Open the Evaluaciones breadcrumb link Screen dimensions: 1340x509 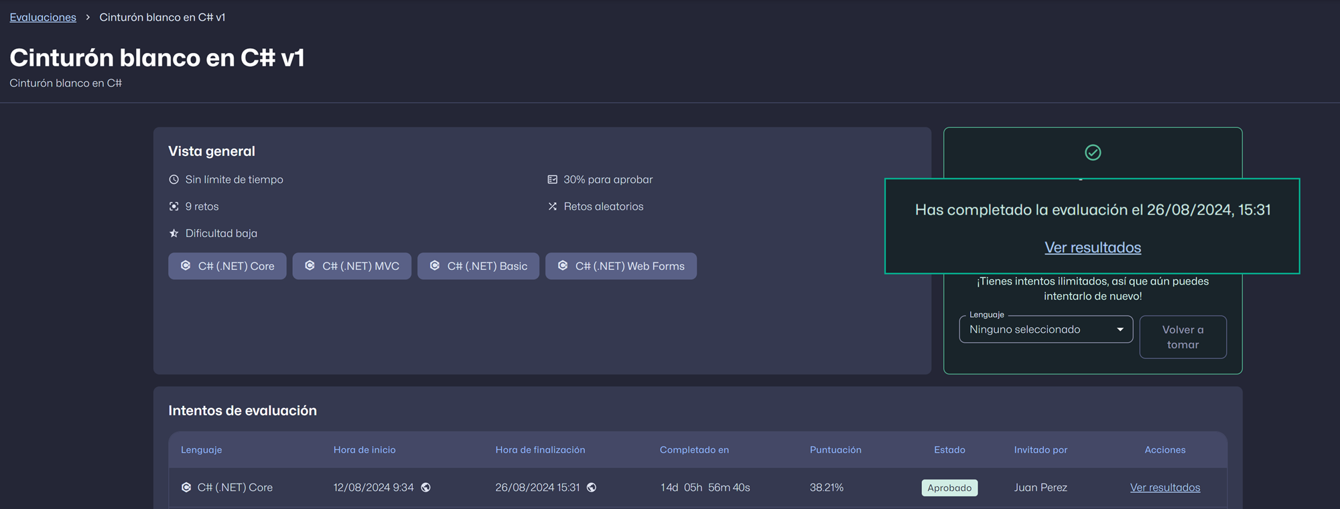pyautogui.click(x=43, y=17)
